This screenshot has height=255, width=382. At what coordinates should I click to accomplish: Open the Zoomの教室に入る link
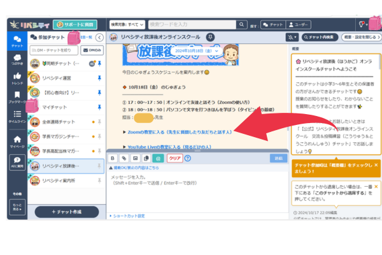coord(180,132)
